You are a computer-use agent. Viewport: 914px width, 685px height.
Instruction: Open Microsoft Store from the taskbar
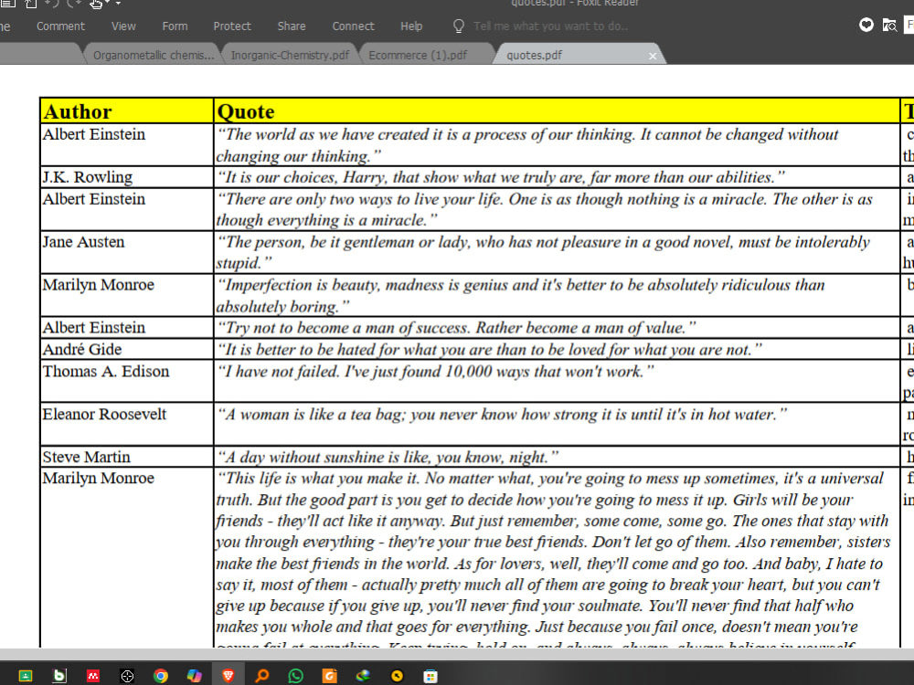430,676
